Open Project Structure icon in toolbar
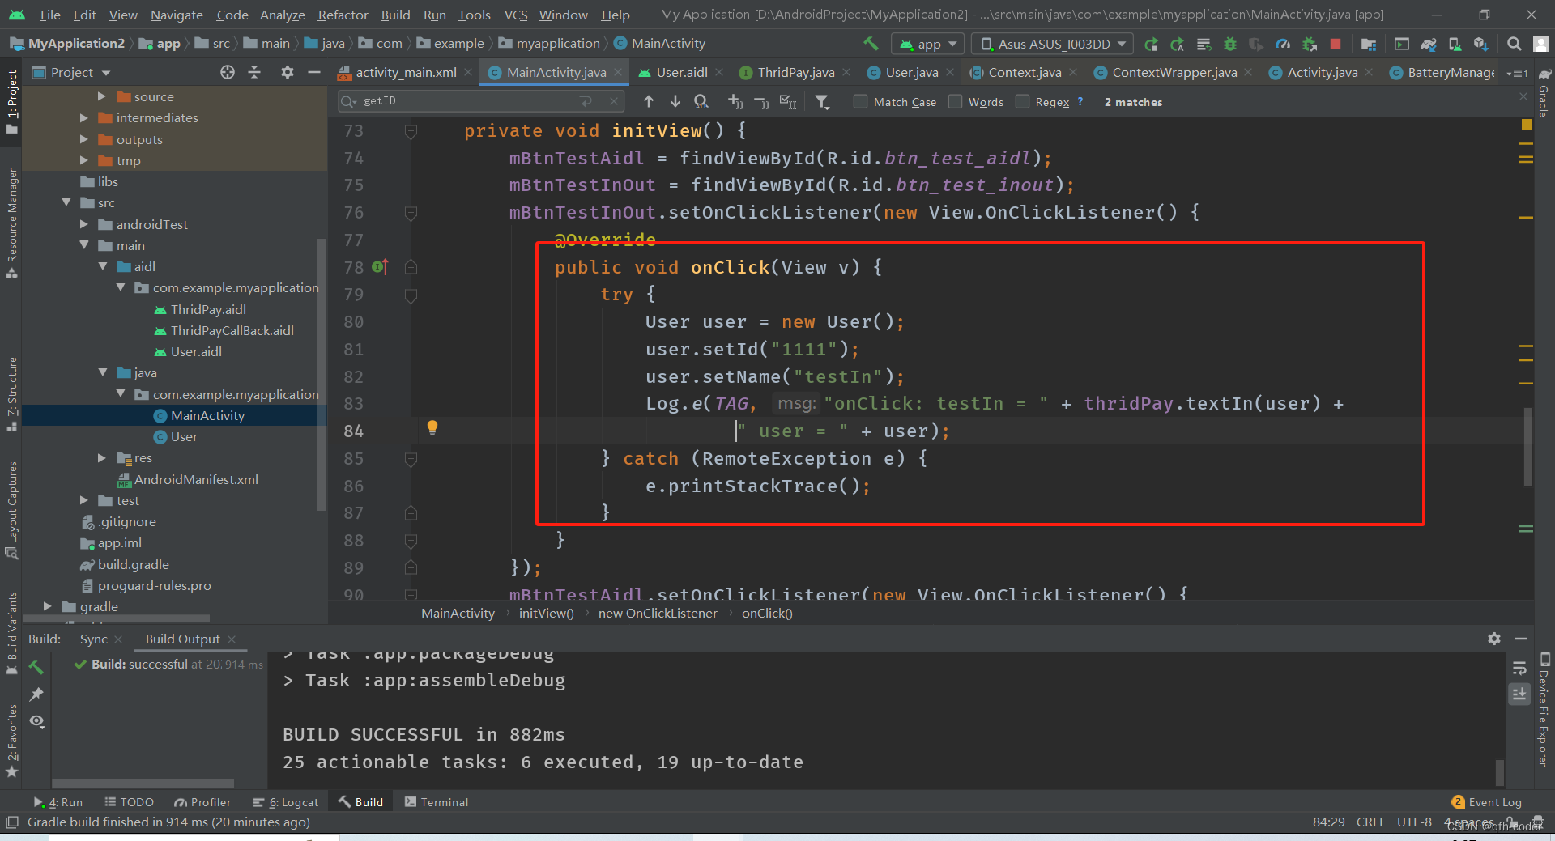This screenshot has height=841, width=1555. click(1369, 44)
